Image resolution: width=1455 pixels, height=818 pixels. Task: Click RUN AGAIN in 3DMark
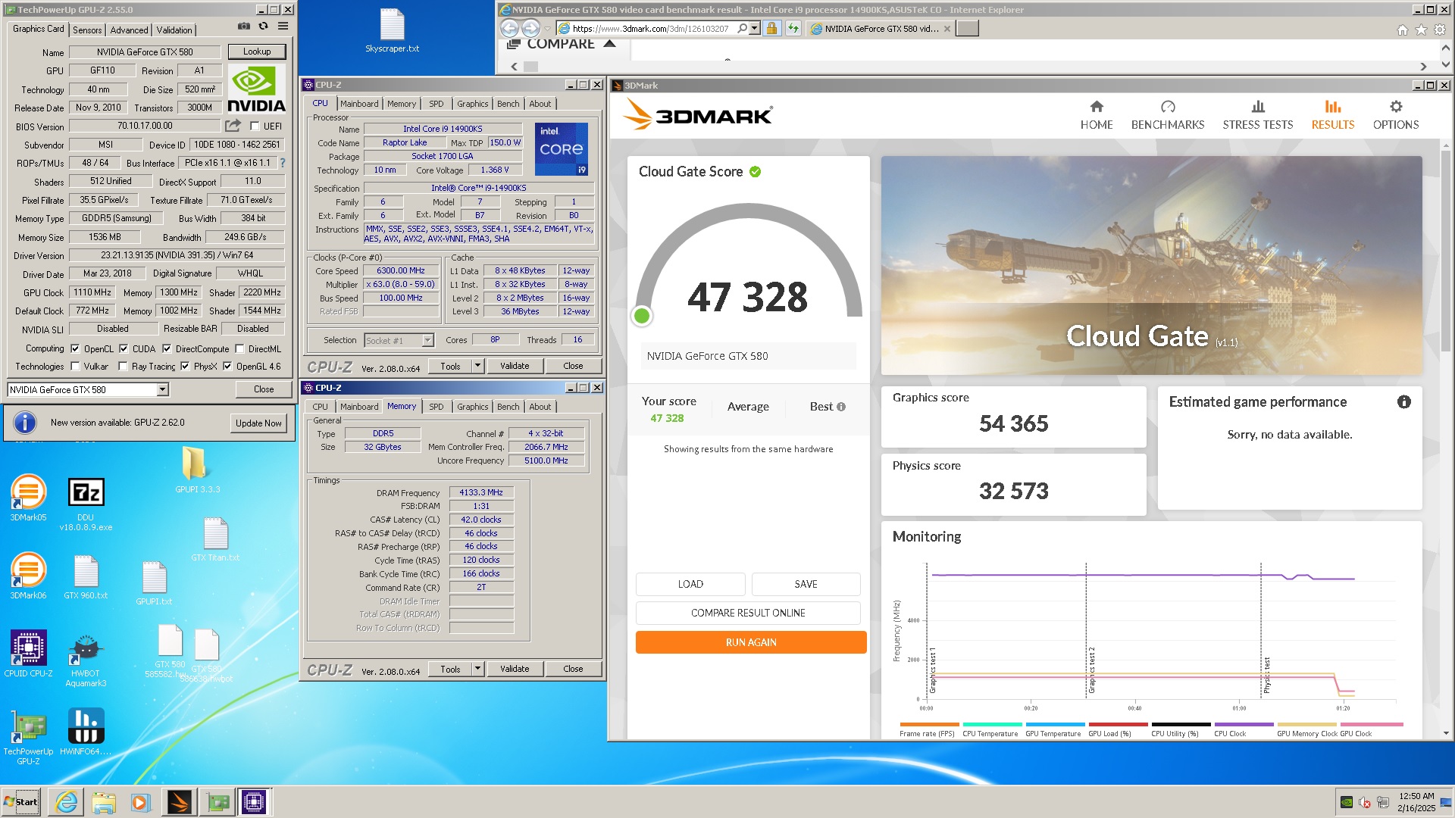(x=751, y=642)
